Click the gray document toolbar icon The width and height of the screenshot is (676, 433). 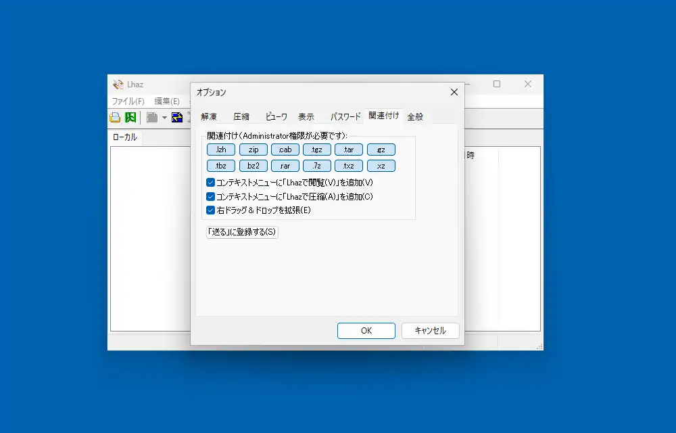click(152, 118)
